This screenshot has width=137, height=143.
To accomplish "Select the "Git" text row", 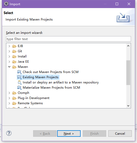I will pos(20,51).
